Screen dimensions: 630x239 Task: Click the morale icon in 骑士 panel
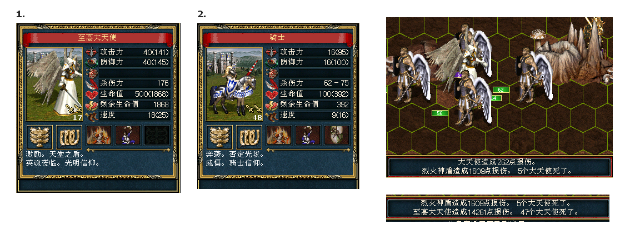pyautogui.click(x=219, y=137)
